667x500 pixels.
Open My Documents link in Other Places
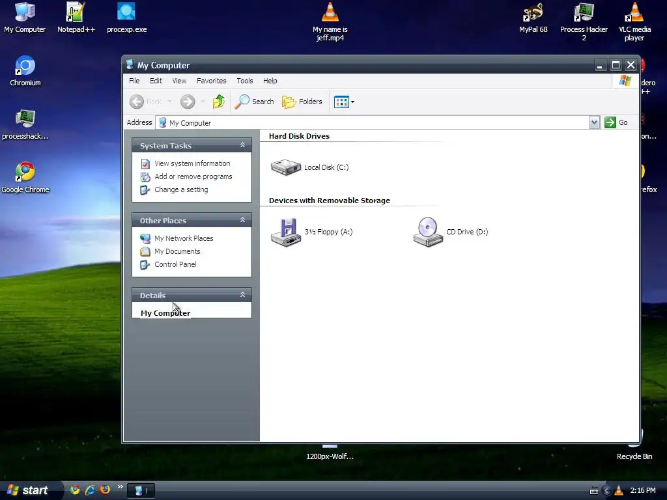click(x=177, y=251)
